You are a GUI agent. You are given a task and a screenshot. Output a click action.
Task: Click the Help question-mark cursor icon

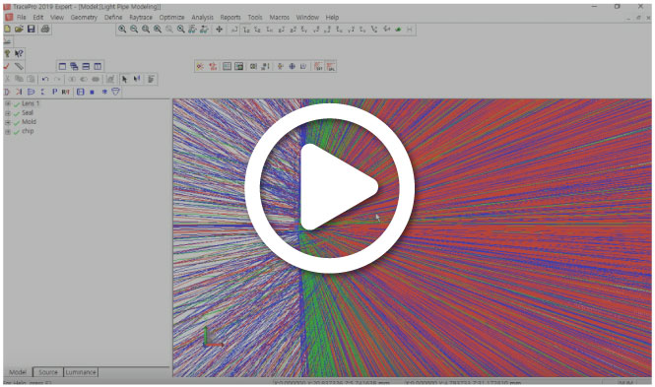coord(19,53)
